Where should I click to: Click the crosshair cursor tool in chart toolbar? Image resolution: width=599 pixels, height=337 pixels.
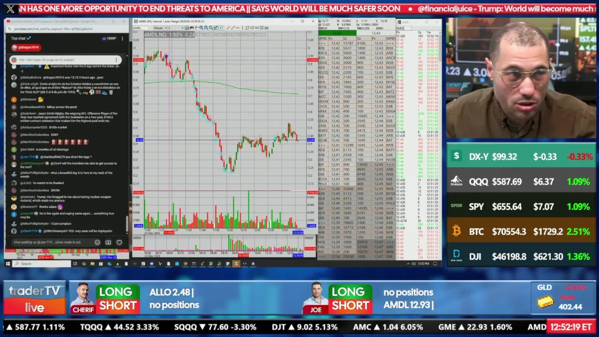tap(196, 28)
